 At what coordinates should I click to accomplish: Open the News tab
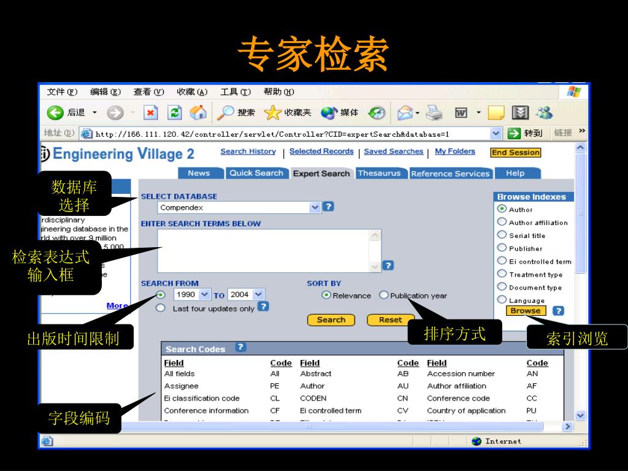point(199,173)
